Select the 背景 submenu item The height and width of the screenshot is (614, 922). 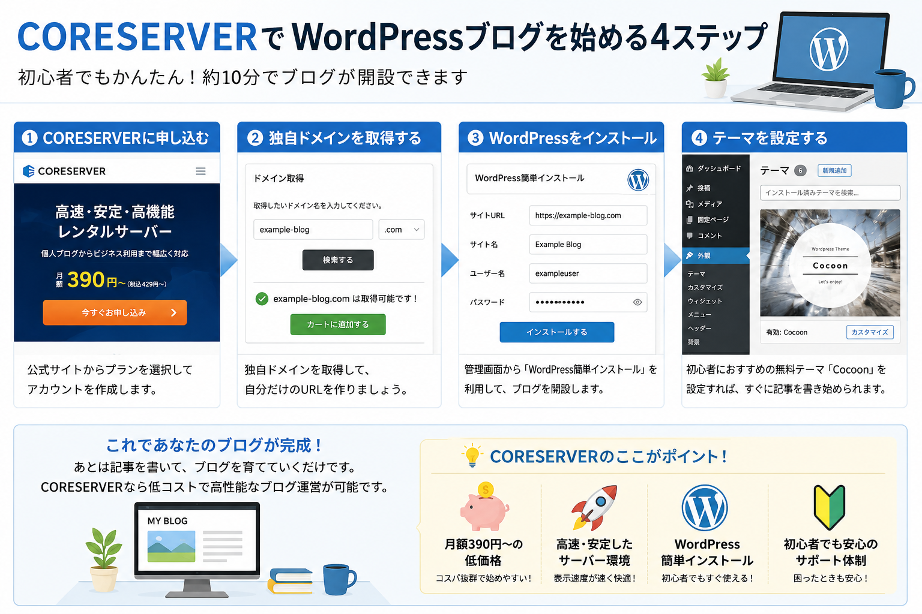(693, 342)
